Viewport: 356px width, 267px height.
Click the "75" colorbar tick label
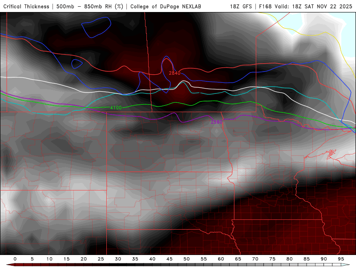tap(272, 259)
